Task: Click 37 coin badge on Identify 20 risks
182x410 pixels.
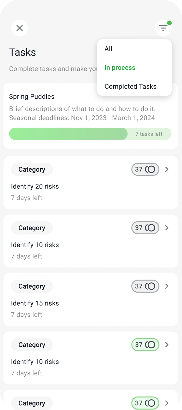Action: (x=145, y=169)
